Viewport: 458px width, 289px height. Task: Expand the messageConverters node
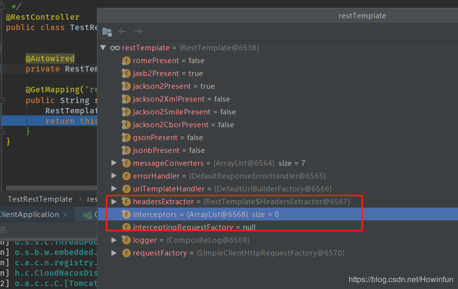coord(114,163)
